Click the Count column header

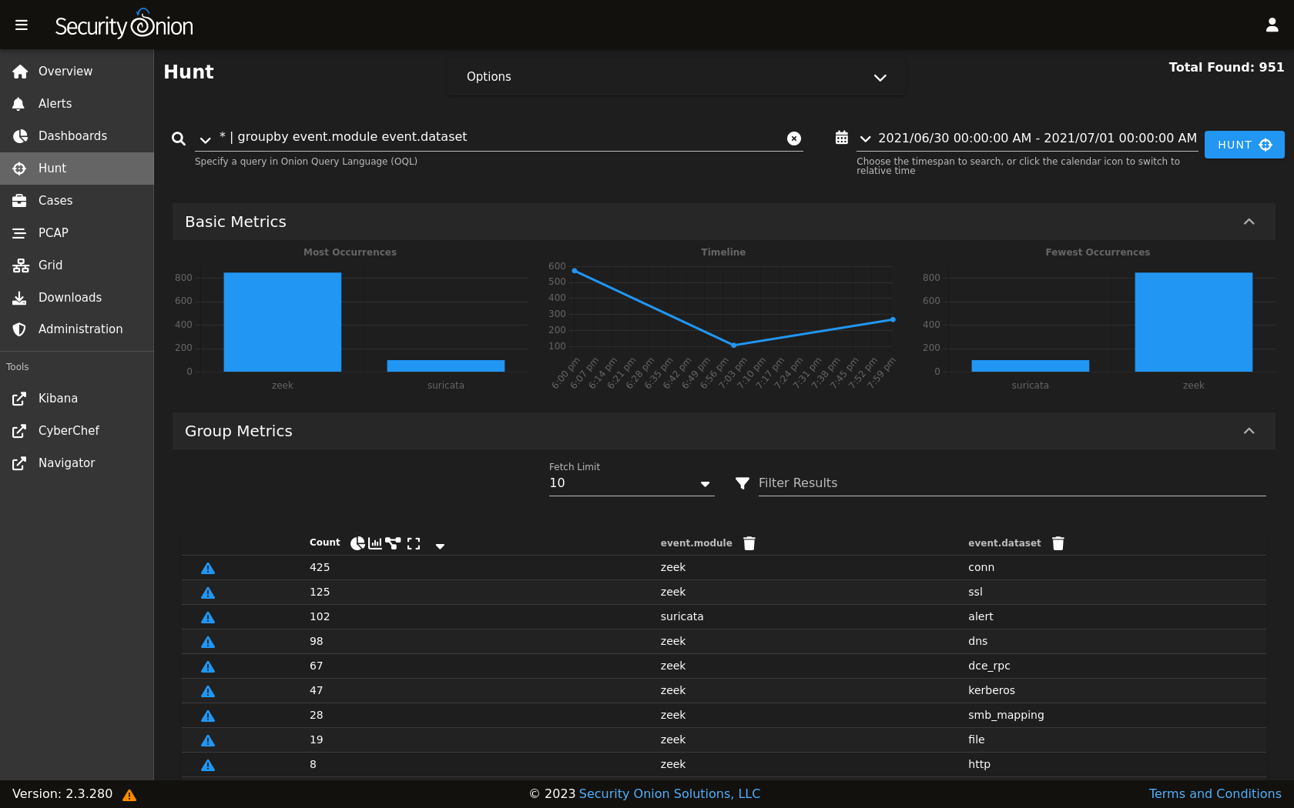point(324,543)
